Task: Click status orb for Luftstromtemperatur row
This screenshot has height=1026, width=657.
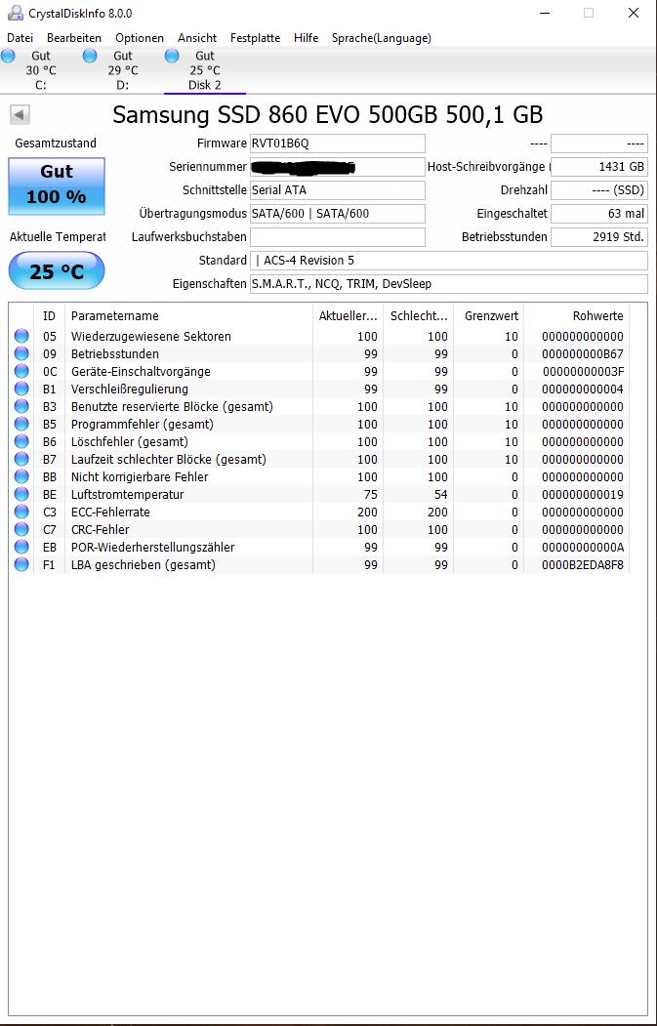Action: [x=21, y=495]
